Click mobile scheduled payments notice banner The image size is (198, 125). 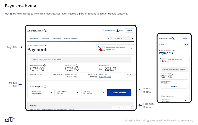click(174, 69)
